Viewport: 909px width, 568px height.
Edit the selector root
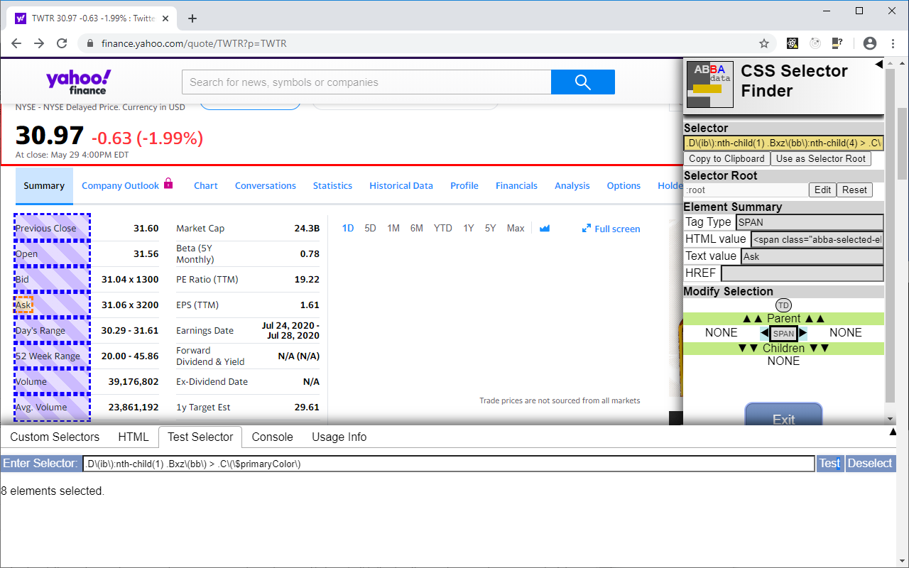point(822,190)
